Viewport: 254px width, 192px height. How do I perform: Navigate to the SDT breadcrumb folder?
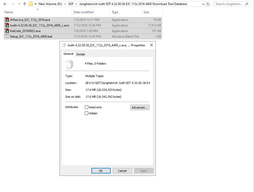coord(71,4)
